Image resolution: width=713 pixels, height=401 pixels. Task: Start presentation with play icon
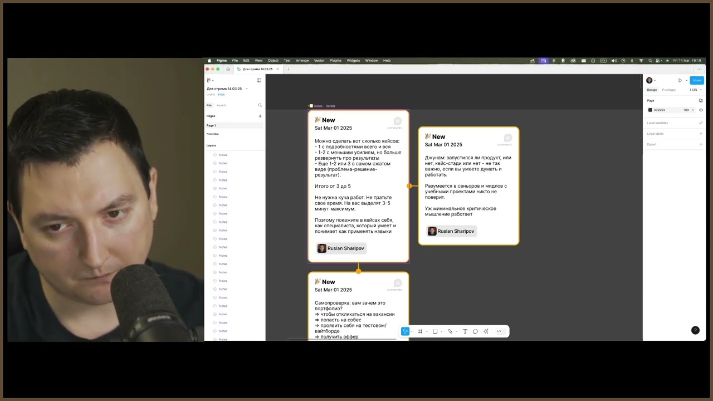click(x=680, y=80)
